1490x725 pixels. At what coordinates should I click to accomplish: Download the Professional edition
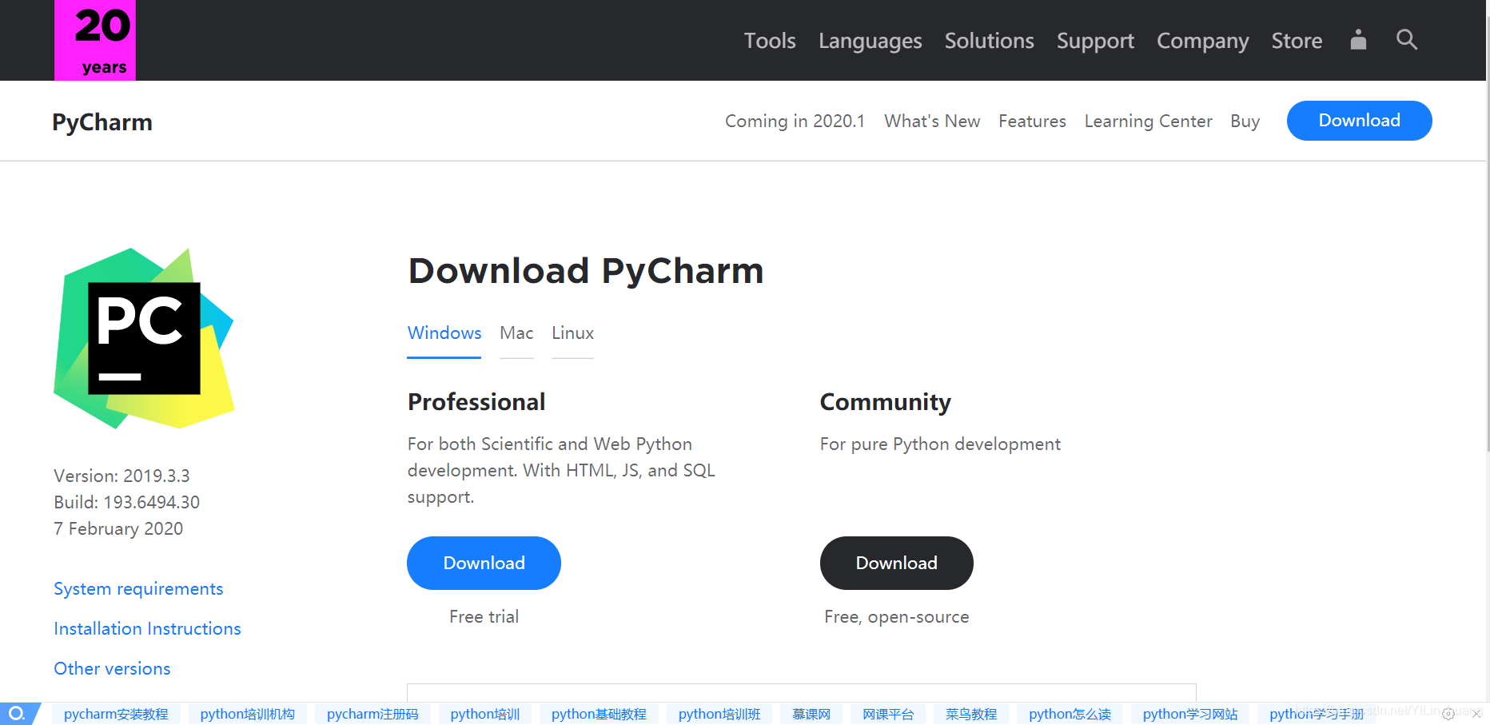pyautogui.click(x=484, y=563)
